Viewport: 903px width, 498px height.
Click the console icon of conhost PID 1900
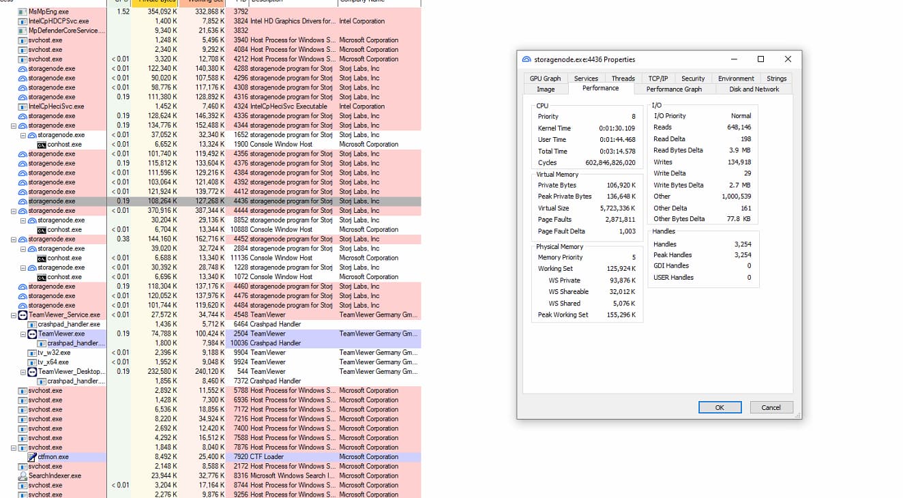pyautogui.click(x=42, y=145)
